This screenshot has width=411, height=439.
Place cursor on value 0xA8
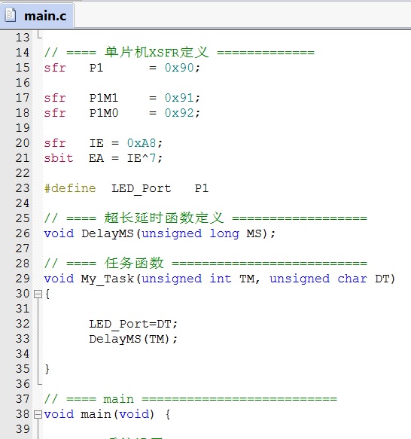142,143
